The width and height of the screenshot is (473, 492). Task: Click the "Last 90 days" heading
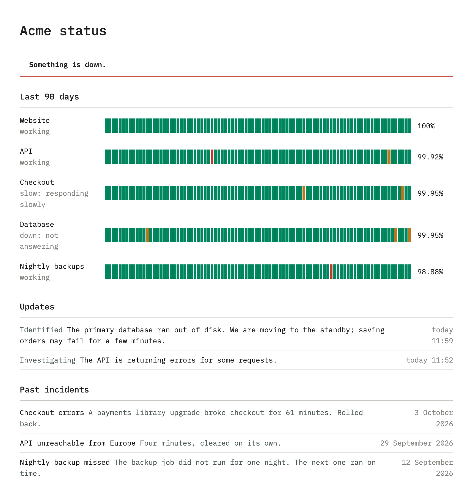coord(50,97)
